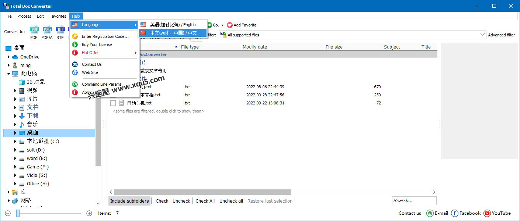The width and height of the screenshot is (520, 221).
Task: Open the Edit menu
Action: 40,16
